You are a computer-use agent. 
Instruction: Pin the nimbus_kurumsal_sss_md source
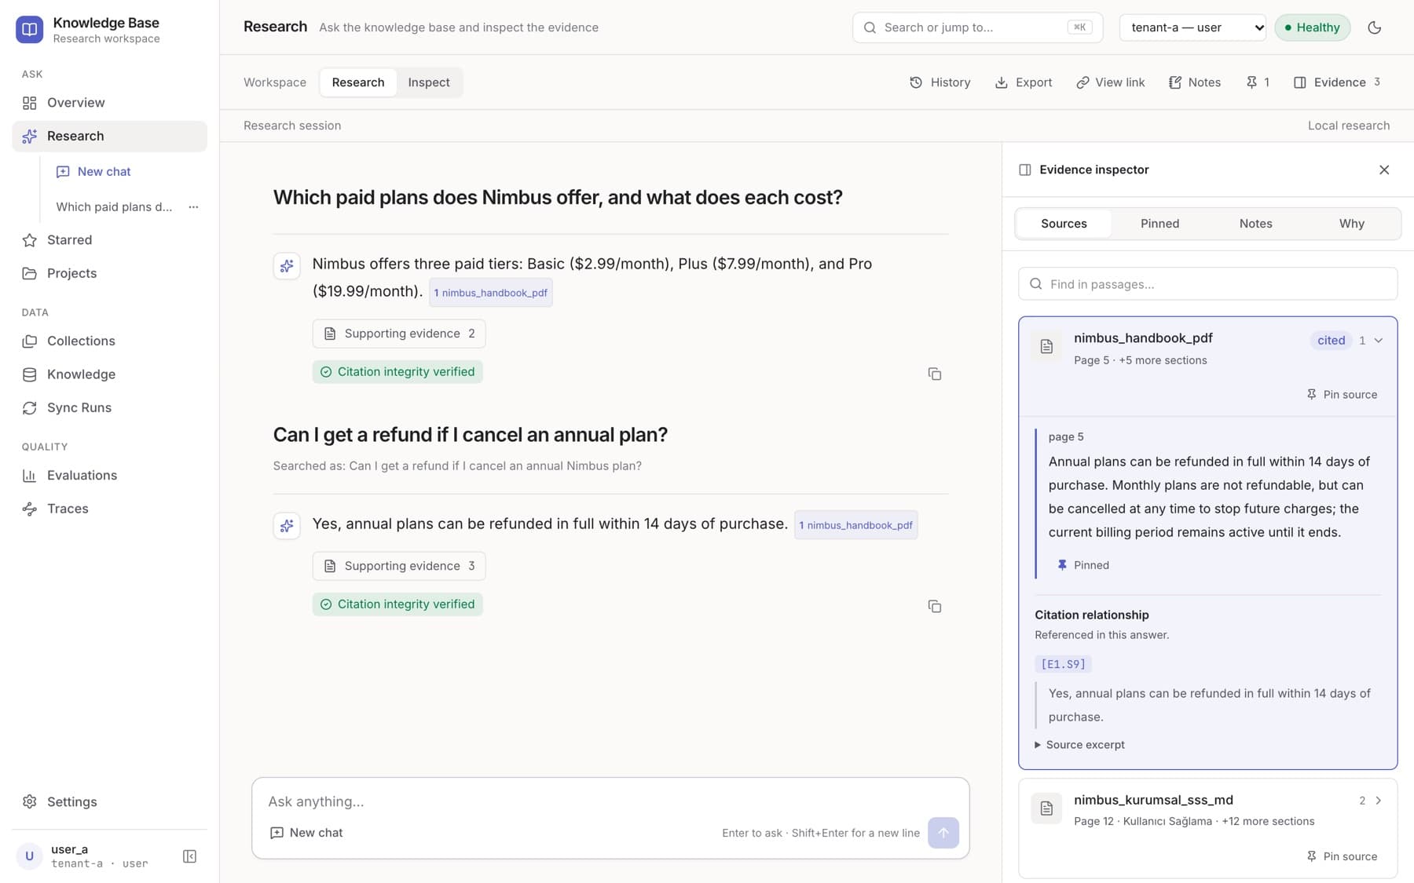(1342, 856)
